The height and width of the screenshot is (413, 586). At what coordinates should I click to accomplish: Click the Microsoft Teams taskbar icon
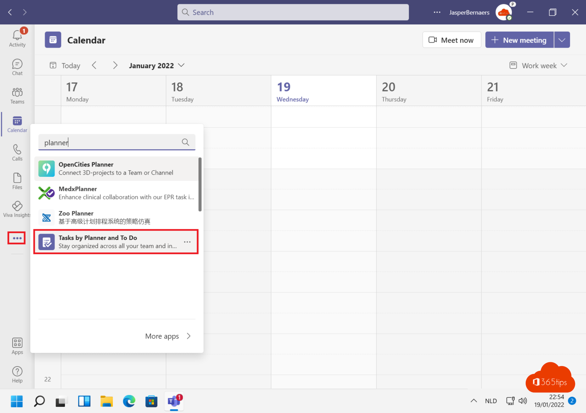tap(174, 401)
